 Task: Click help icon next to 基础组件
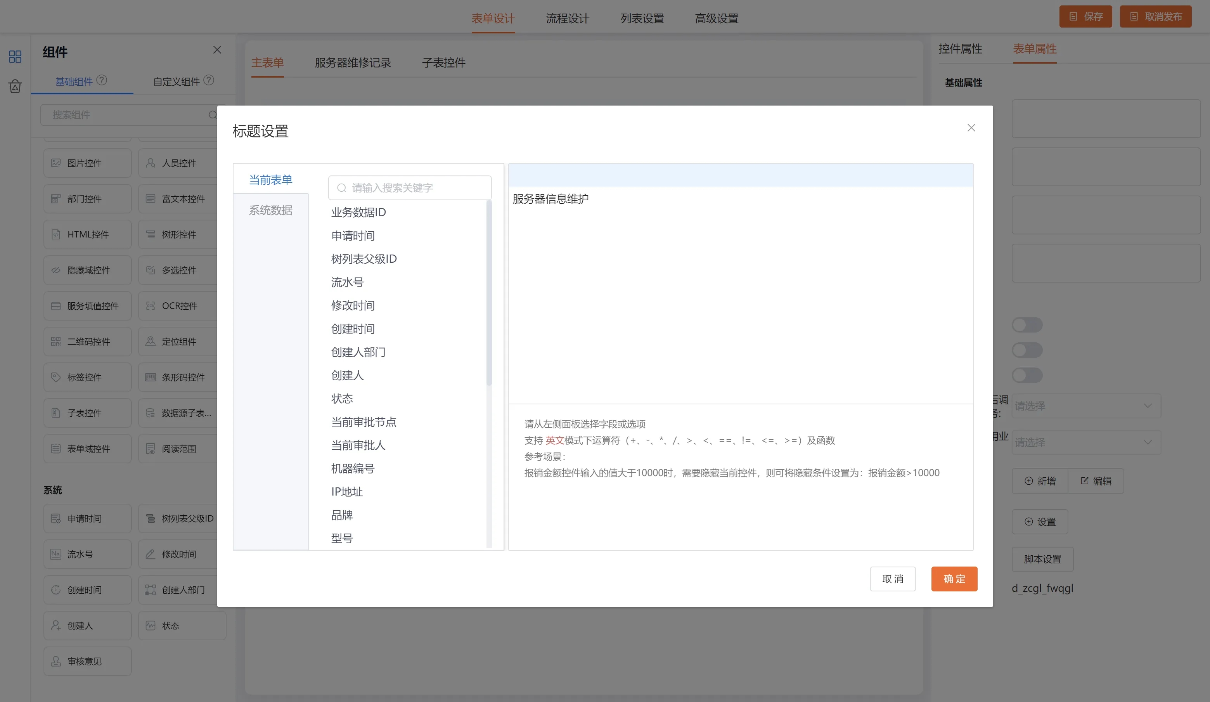coord(102,80)
